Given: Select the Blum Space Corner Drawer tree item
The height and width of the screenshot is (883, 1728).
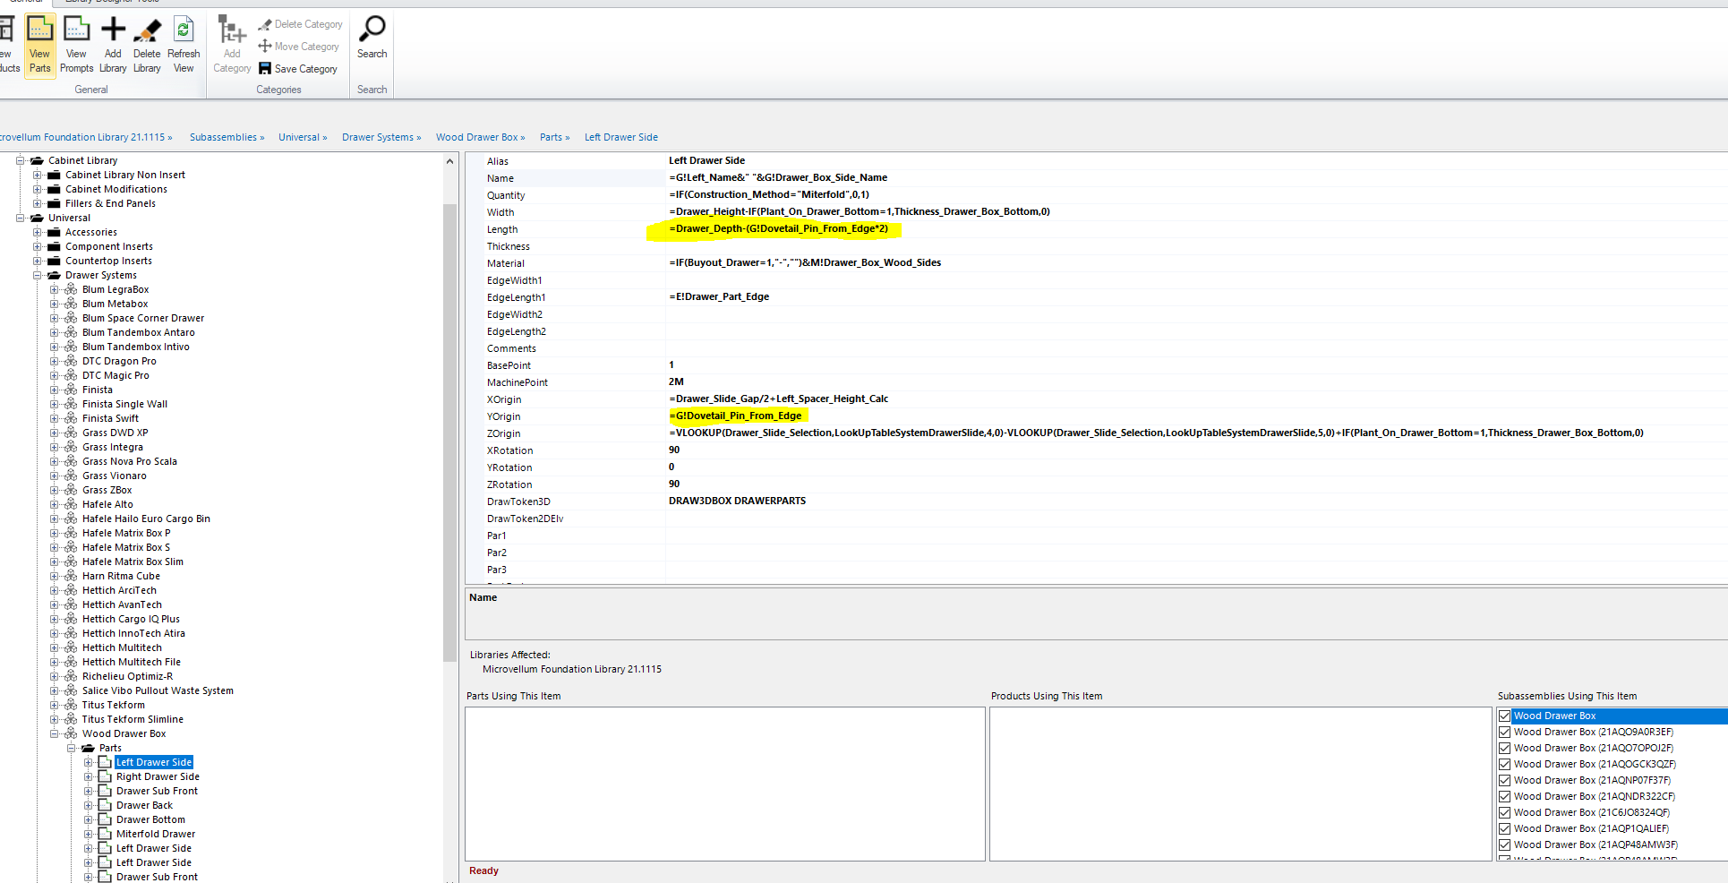Looking at the screenshot, I should pyautogui.click(x=143, y=319).
